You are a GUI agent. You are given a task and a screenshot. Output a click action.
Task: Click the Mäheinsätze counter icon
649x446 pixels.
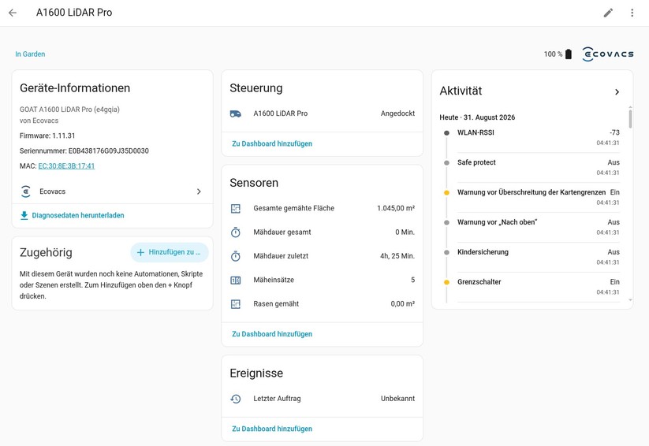236,281
